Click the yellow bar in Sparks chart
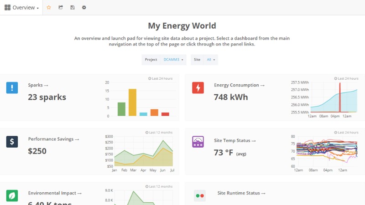The width and height of the screenshot is (365, 205). 132,102
